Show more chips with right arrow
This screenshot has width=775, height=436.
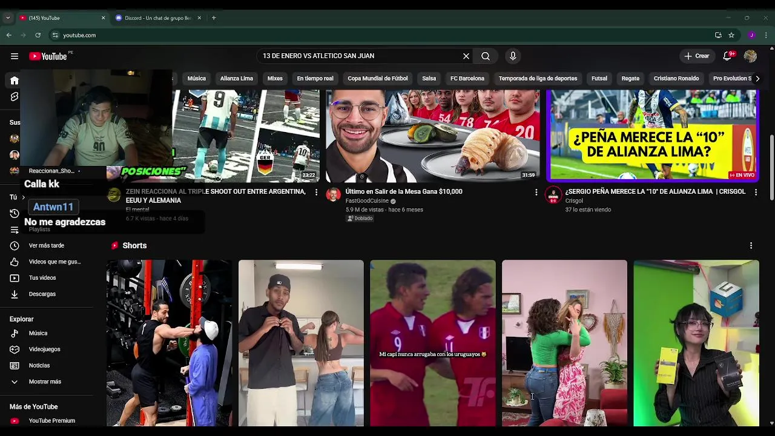757,79
